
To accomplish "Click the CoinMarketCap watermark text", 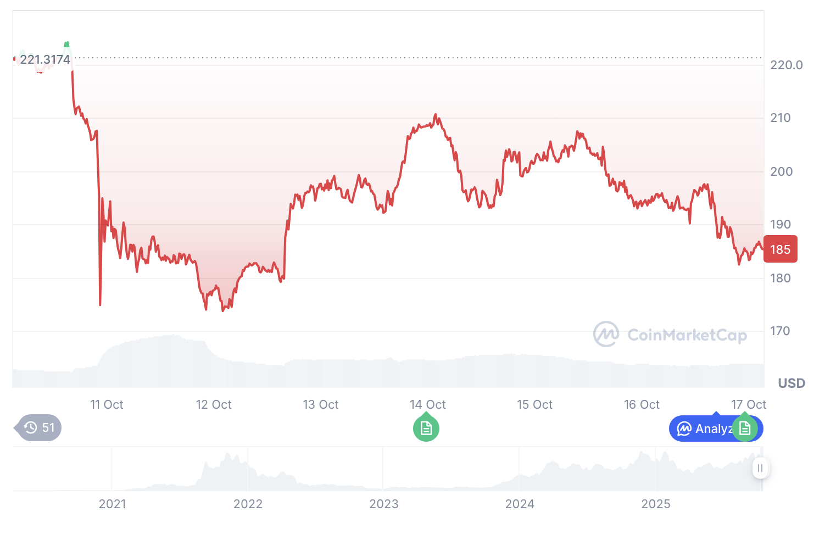I will click(687, 335).
